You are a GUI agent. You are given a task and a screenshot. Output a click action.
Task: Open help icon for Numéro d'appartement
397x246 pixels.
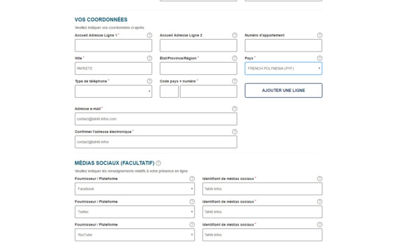pyautogui.click(x=320, y=35)
